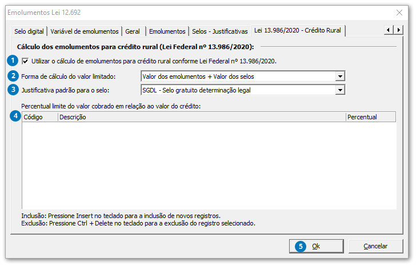Expand the Justificativa padrão para o selo dropdown

coord(340,90)
